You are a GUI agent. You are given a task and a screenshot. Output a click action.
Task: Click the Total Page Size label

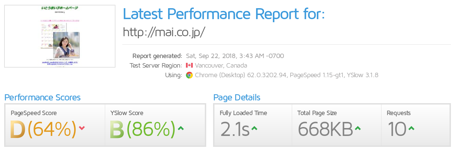pyautogui.click(x=317, y=113)
